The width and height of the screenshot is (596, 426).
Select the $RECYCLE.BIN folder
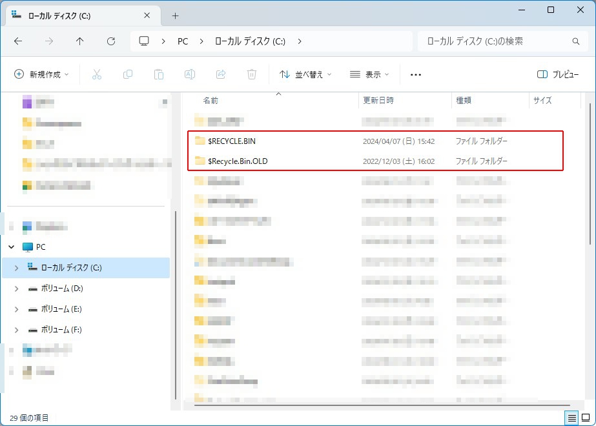pos(232,141)
